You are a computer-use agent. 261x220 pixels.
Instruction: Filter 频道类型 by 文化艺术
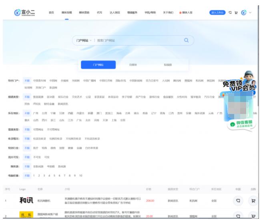point(77,97)
